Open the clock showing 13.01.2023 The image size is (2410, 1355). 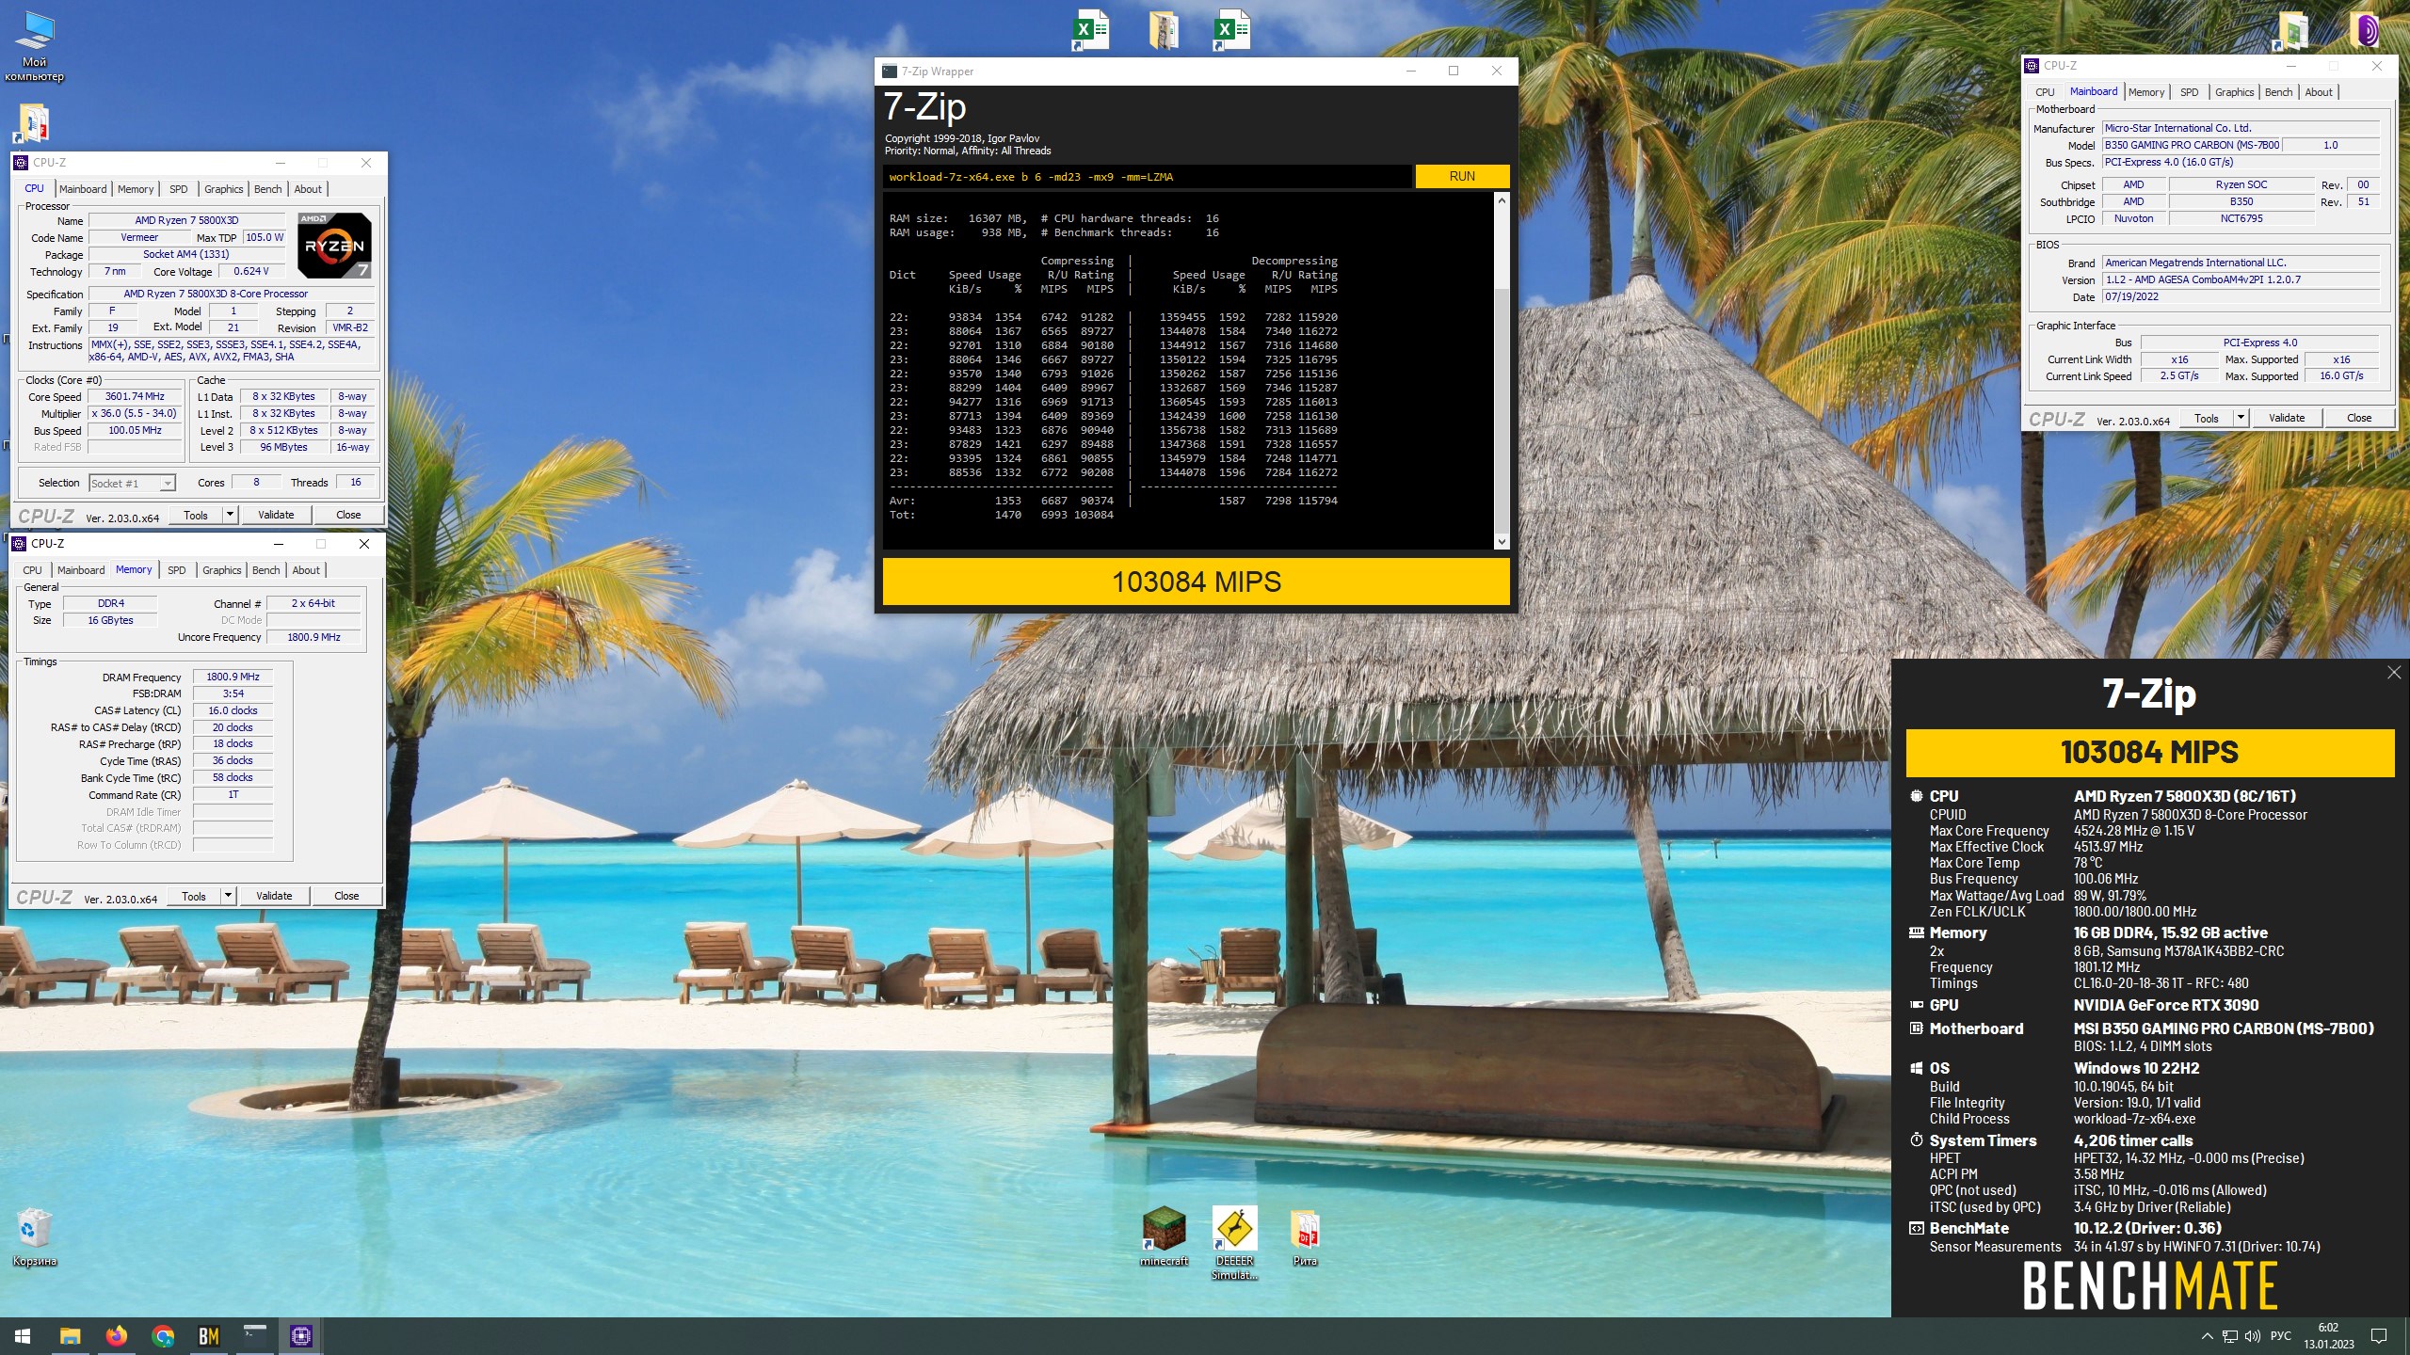2328,1336
